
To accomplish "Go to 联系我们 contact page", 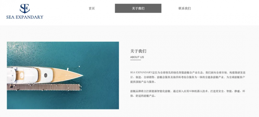I will pyautogui.click(x=185, y=8).
